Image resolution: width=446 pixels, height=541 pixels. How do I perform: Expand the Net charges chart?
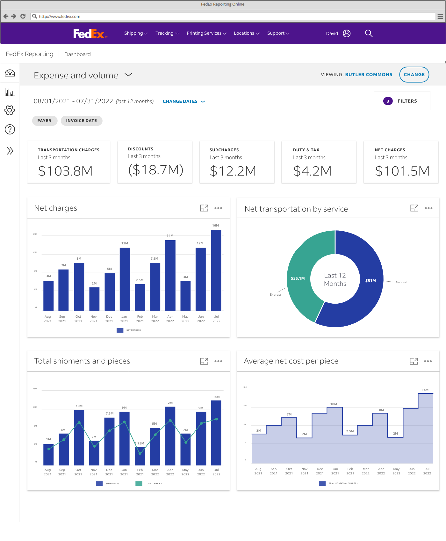click(x=204, y=208)
